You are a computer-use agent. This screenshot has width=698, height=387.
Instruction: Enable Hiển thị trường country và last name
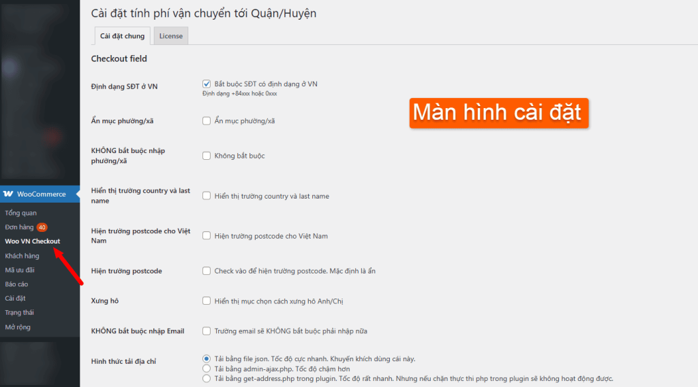(x=207, y=196)
